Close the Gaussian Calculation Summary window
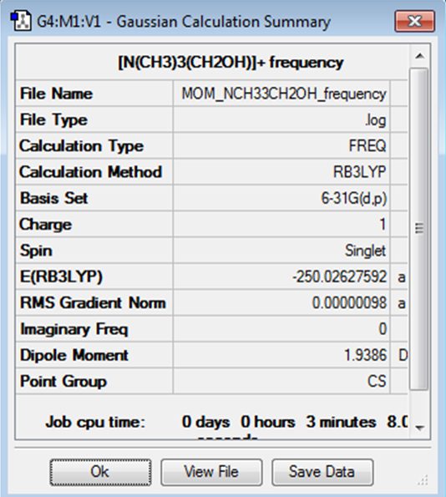The height and width of the screenshot is (497, 446). [414, 21]
